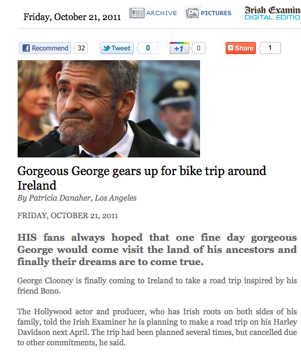301x352 pixels.
Task: Open the PICTURES link
Action: 216,13
